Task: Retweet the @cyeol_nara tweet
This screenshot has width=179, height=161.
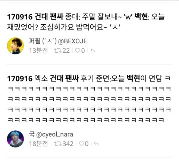Action: (x=57, y=144)
